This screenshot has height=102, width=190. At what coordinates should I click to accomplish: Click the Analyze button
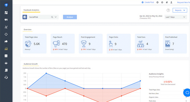click(70, 17)
